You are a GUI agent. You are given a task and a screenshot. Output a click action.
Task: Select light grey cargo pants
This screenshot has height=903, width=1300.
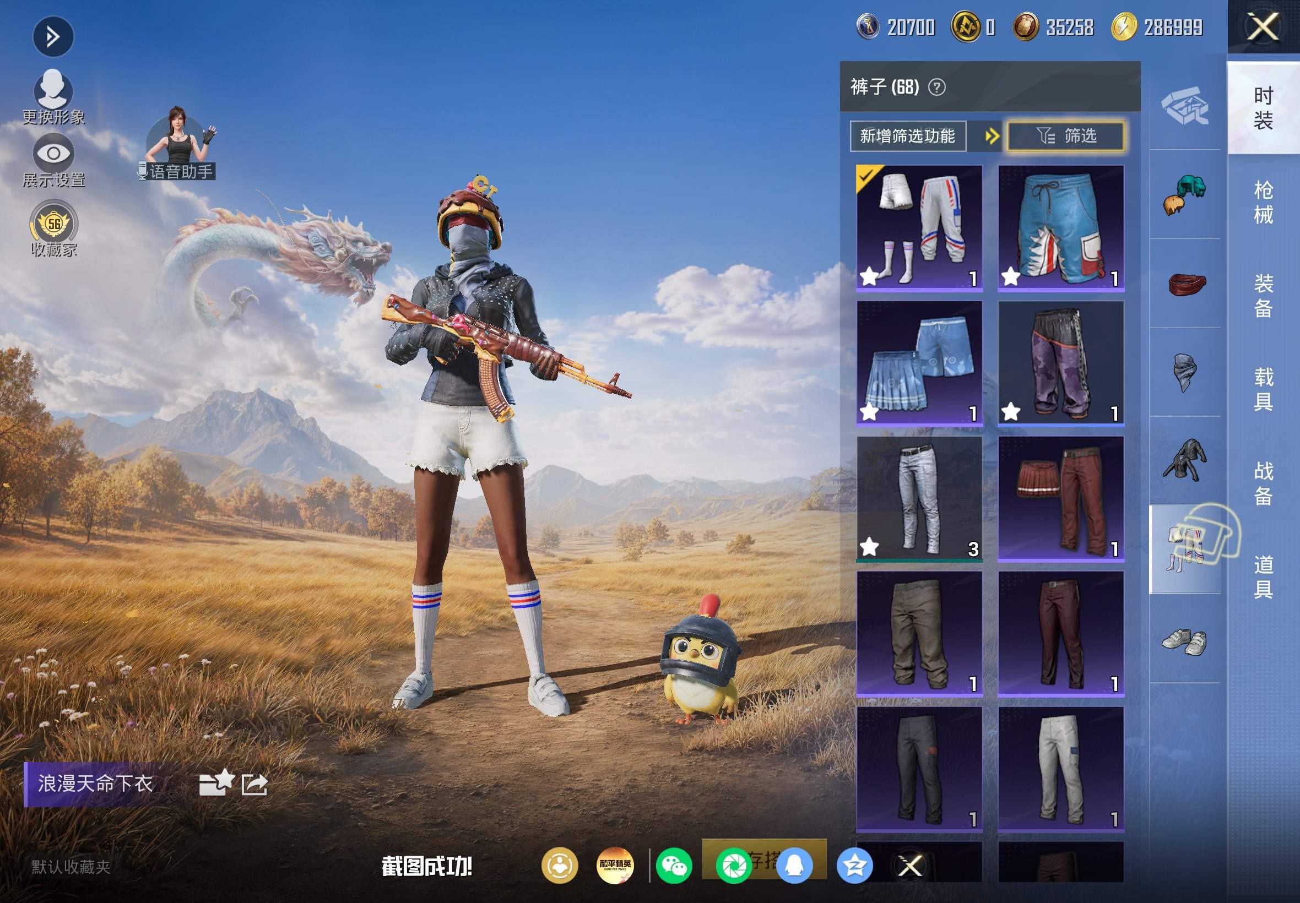point(1060,769)
